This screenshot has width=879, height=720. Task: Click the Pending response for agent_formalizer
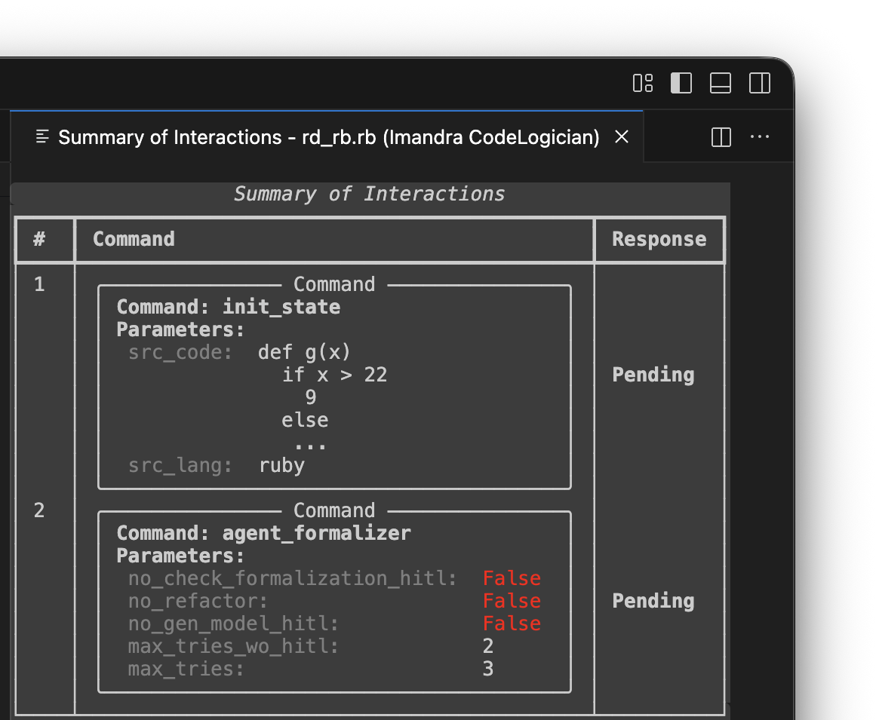click(653, 601)
